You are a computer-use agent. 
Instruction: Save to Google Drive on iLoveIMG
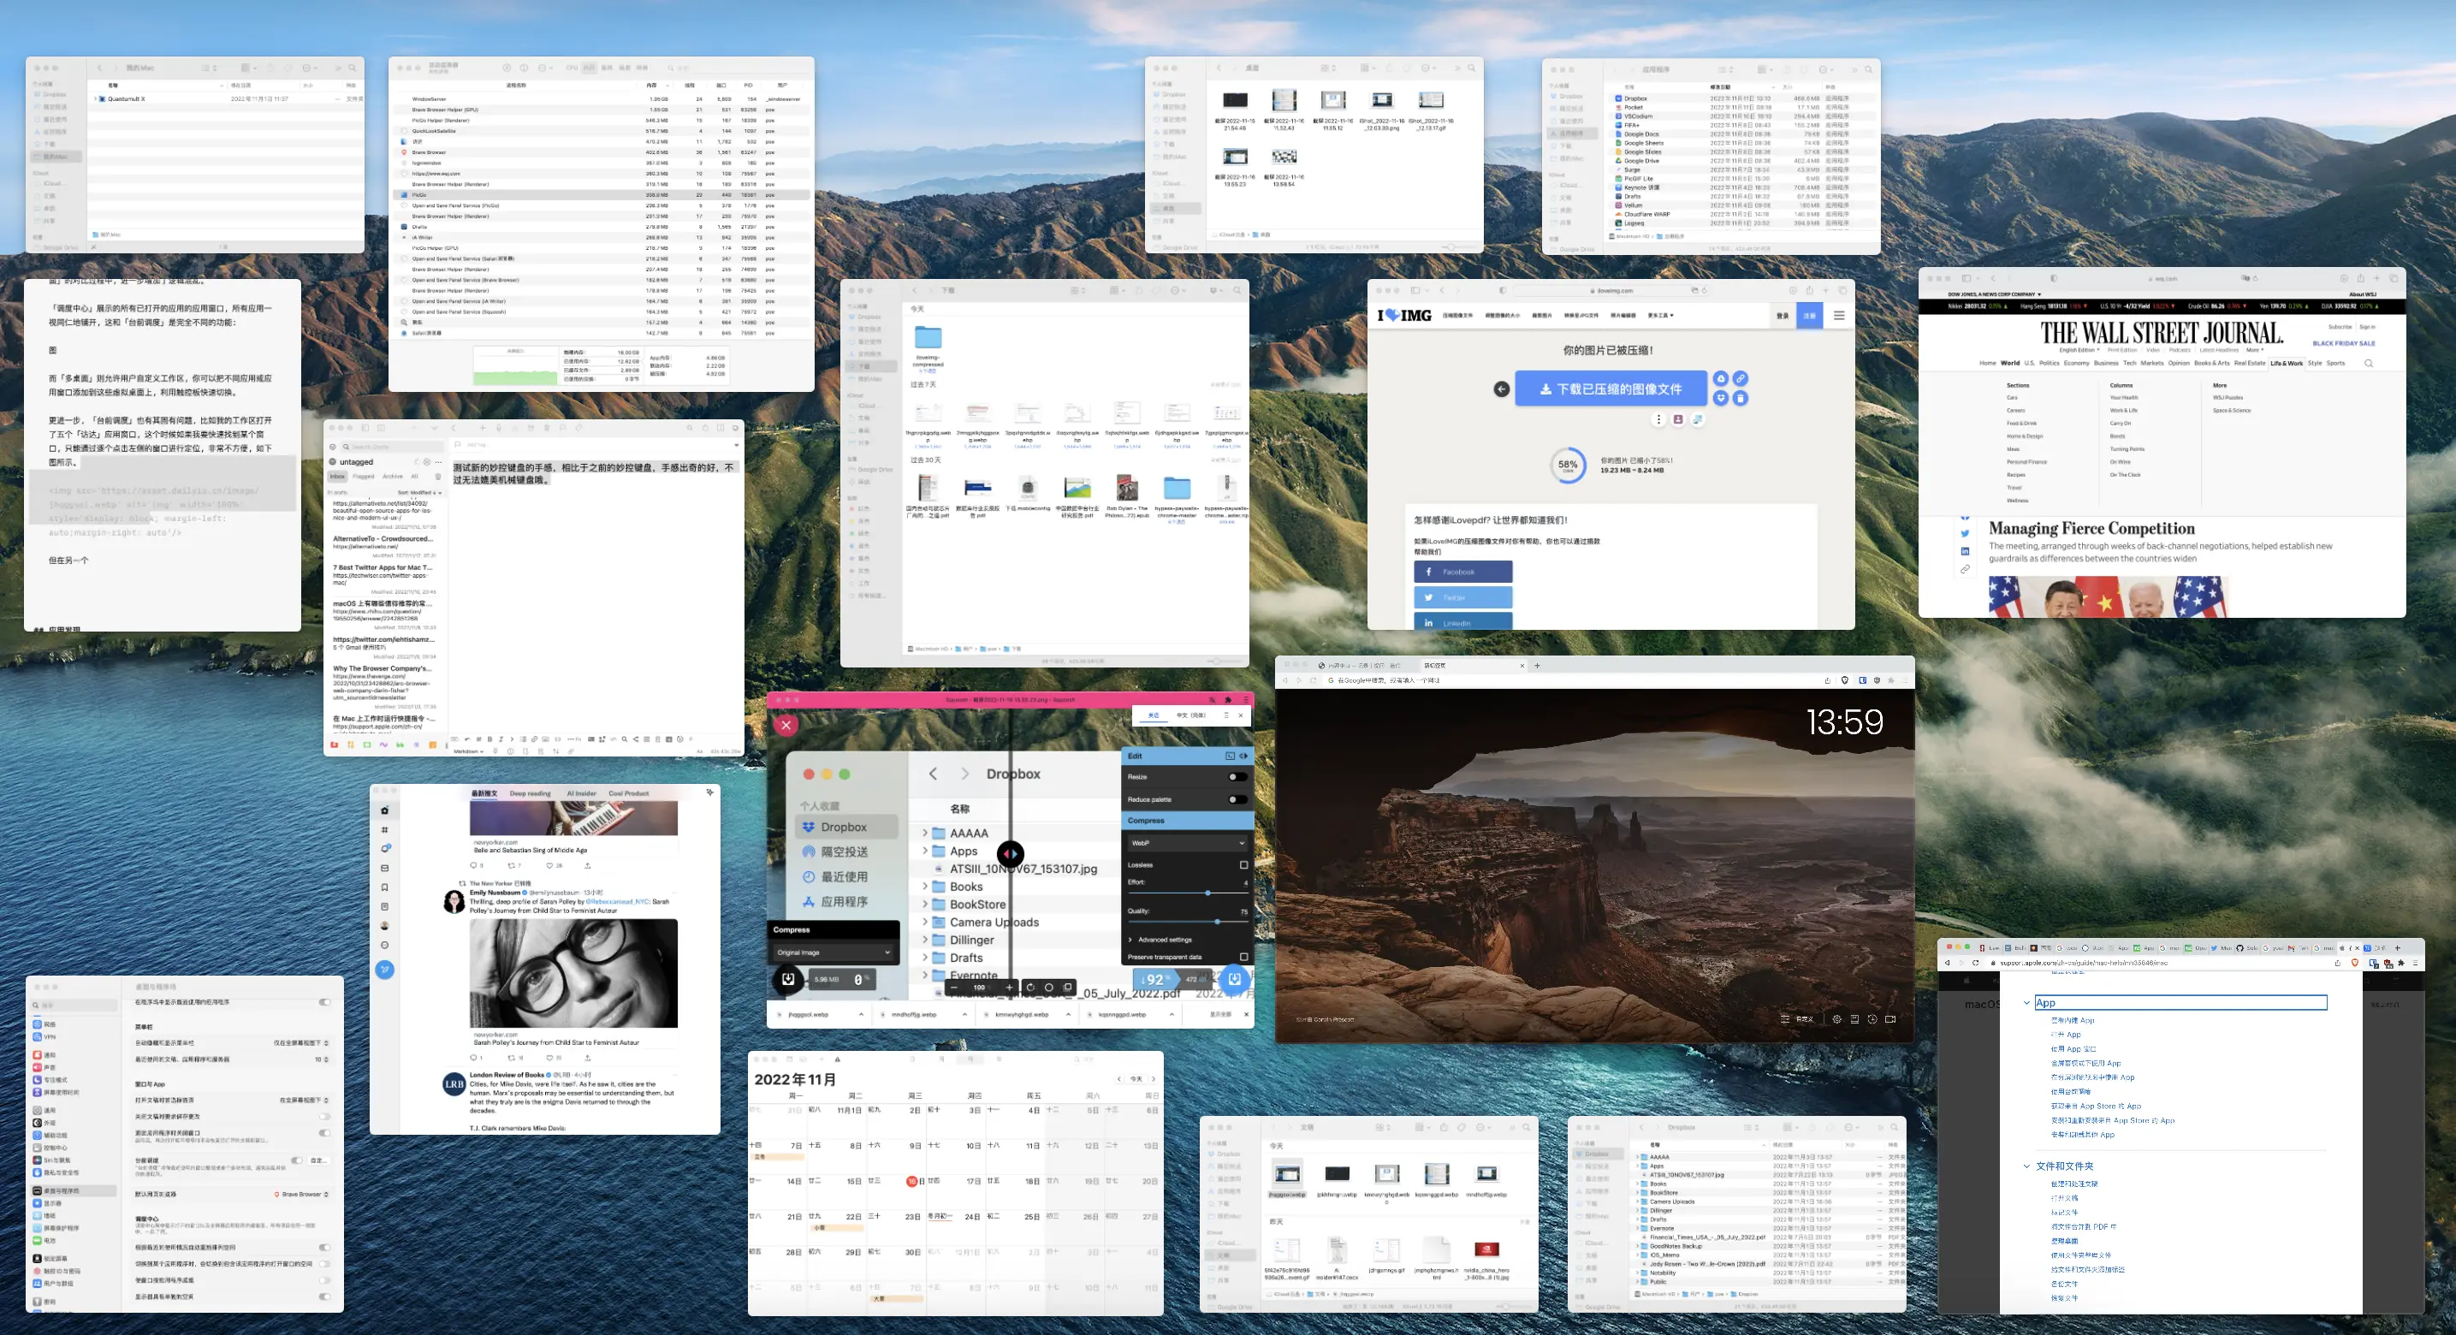point(1721,378)
